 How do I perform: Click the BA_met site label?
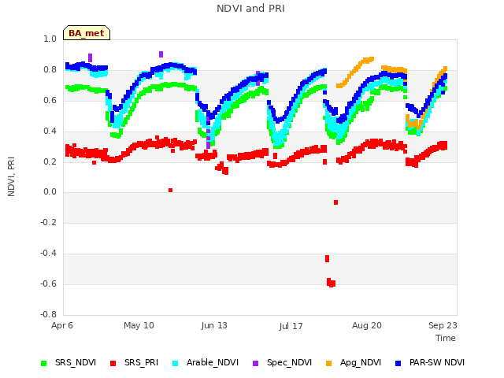point(87,33)
